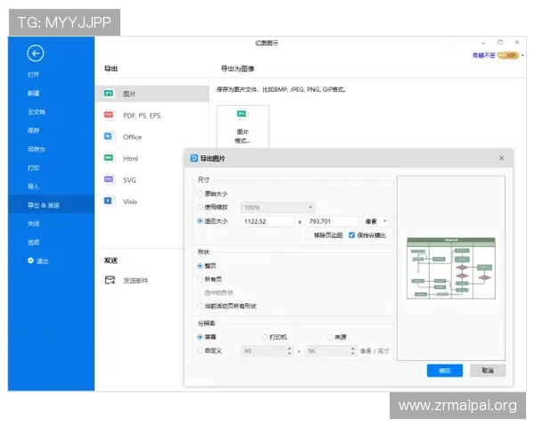This screenshot has height=428, width=535.
Task: Select the 当前活动页所有形状 radio button
Action: point(200,306)
